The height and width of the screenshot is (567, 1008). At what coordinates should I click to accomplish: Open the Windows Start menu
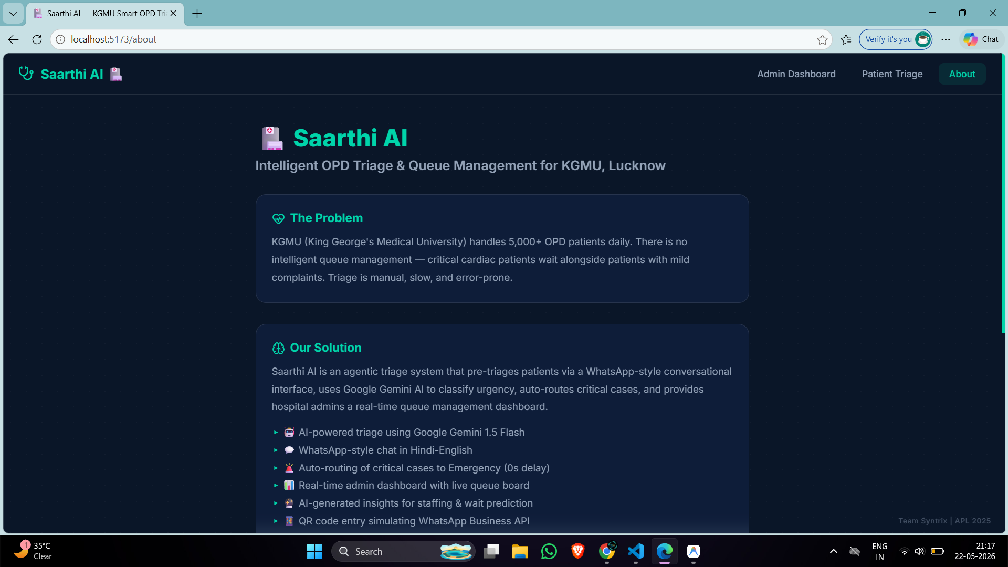[314, 551]
